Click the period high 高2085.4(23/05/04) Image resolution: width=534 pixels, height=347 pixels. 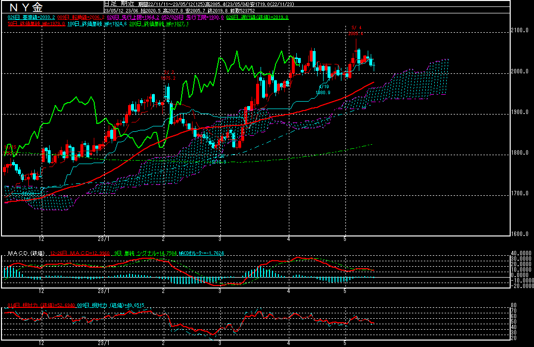227,4
